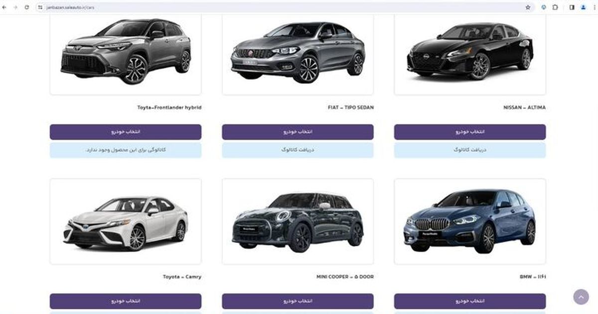Screen dimensions: 598x314
Task: Click the scroll-to-top round arrow button
Action: click(581, 297)
